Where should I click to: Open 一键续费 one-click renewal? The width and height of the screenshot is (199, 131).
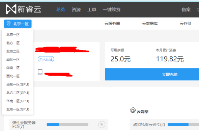coord(112,9)
